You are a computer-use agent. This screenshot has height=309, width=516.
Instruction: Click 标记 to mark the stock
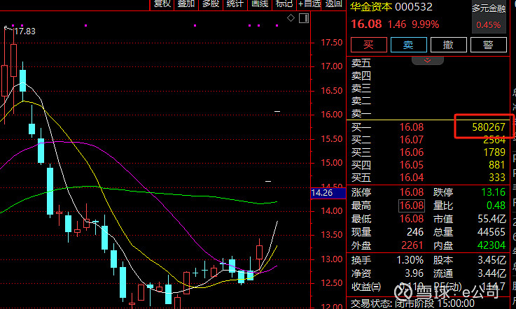point(284,4)
